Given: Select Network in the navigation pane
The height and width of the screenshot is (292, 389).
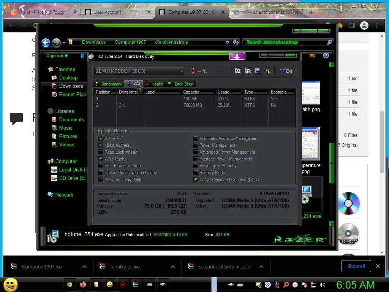Looking at the screenshot, I should [64, 195].
